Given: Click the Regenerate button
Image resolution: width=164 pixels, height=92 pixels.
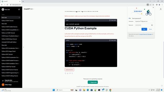Looking at the screenshot, I should tap(93, 82).
